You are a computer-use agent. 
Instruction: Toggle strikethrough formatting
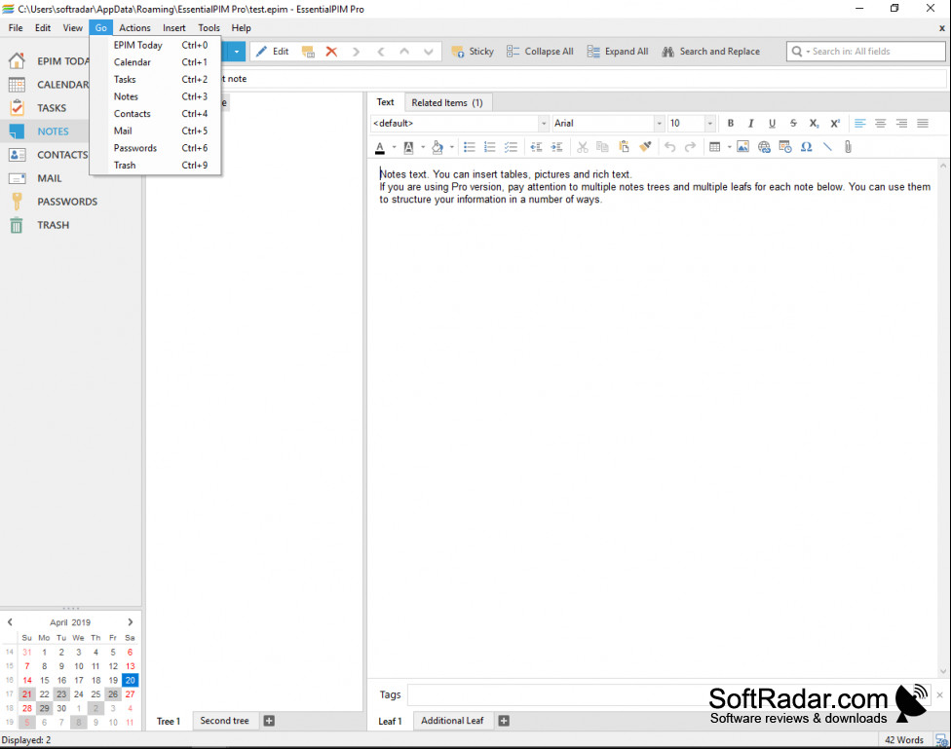pyautogui.click(x=793, y=123)
